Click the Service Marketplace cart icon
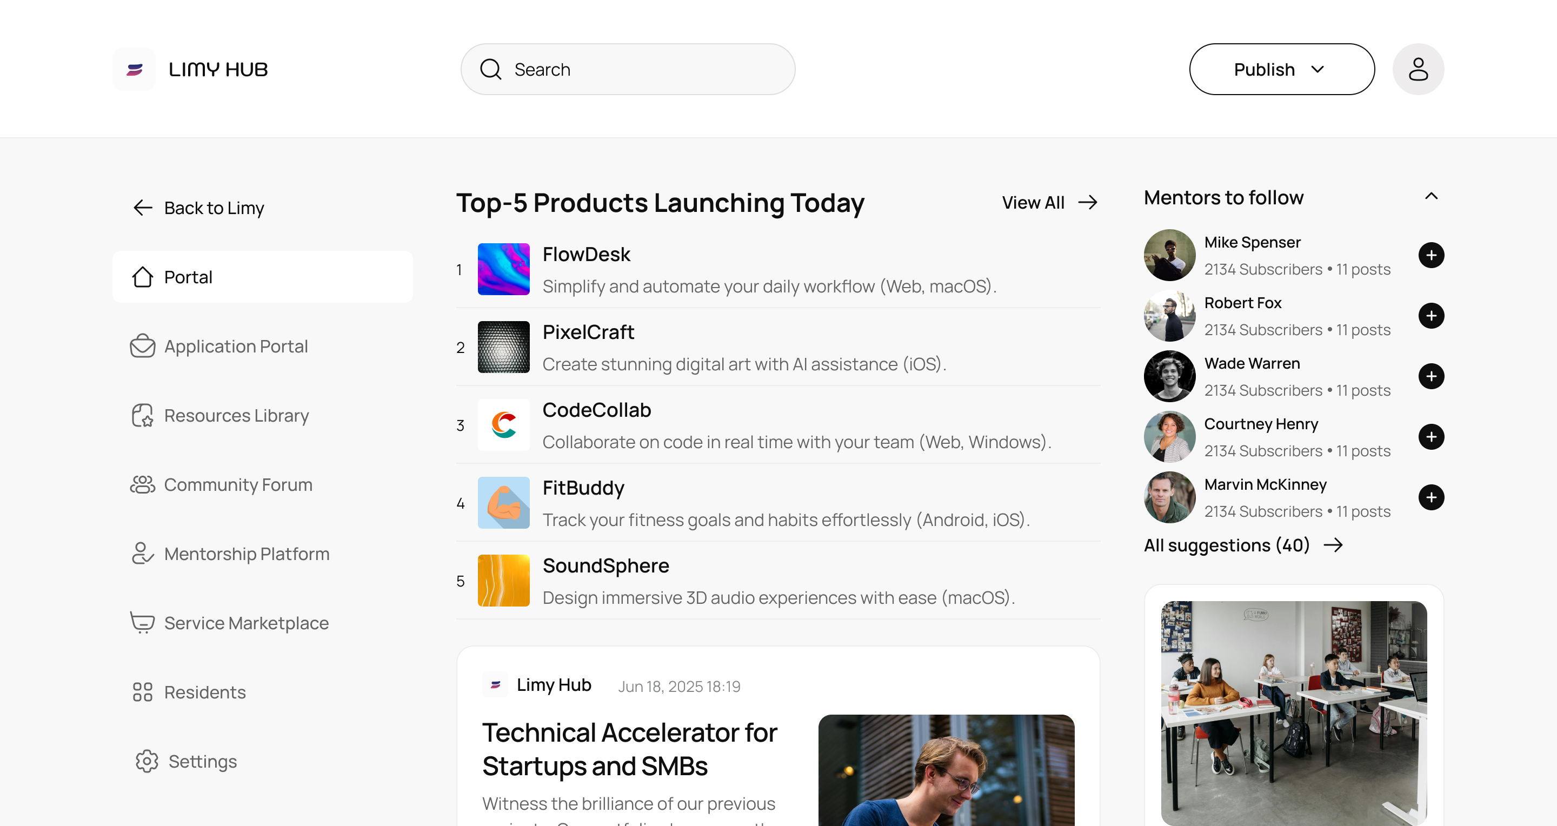The width and height of the screenshot is (1557, 826). [143, 622]
